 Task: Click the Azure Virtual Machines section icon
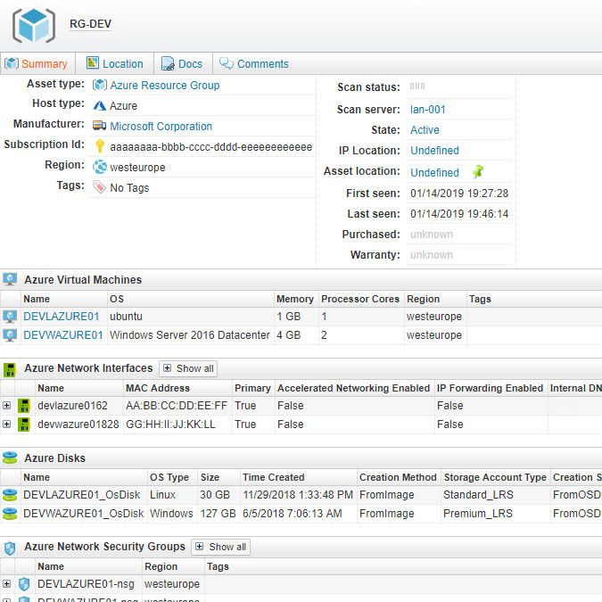pyautogui.click(x=10, y=279)
